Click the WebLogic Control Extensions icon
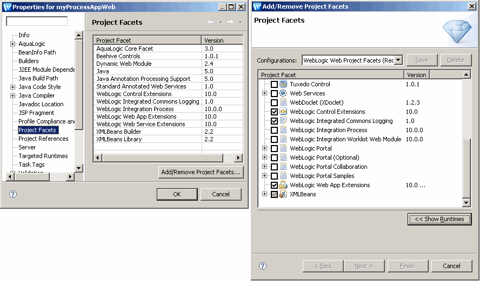This screenshot has width=480, height=281. pos(283,112)
